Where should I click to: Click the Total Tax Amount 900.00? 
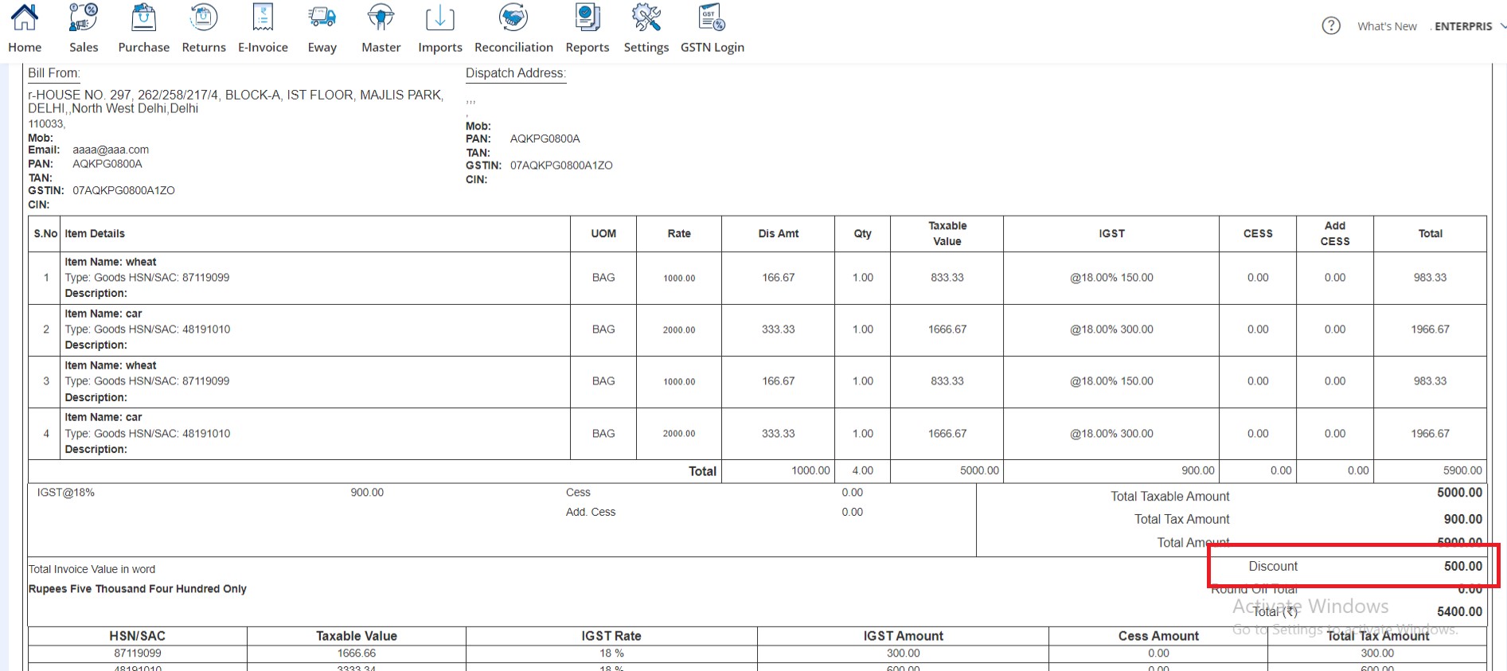tap(1462, 519)
